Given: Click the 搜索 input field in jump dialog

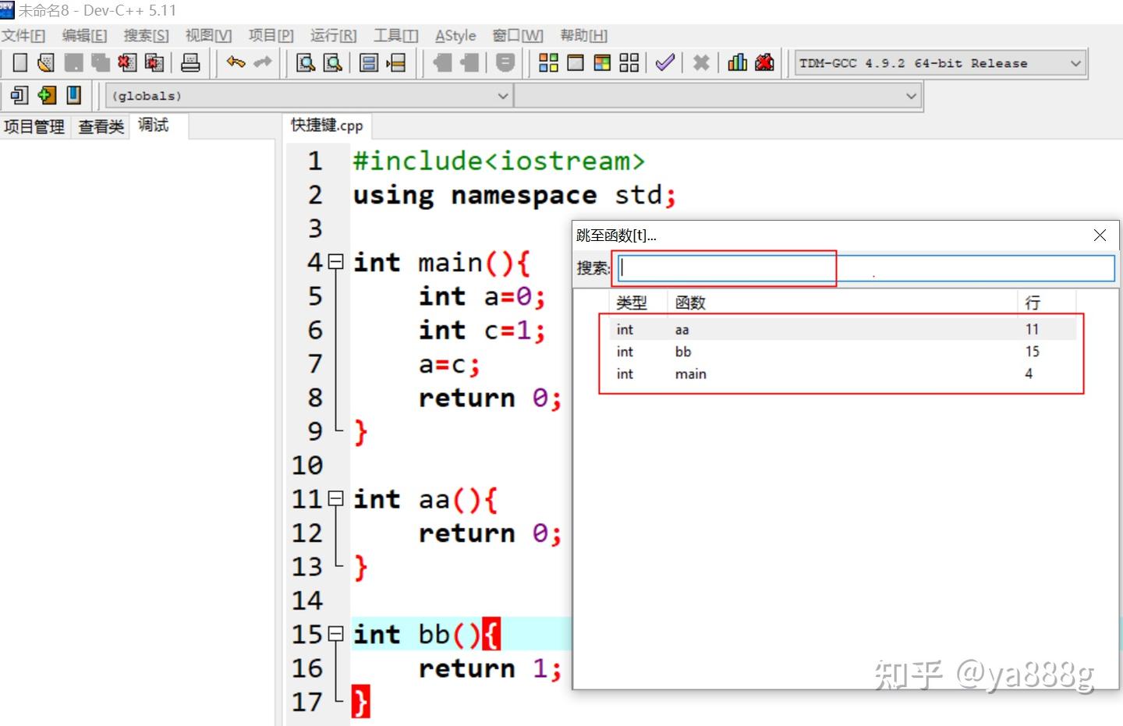Looking at the screenshot, I should tap(866, 268).
